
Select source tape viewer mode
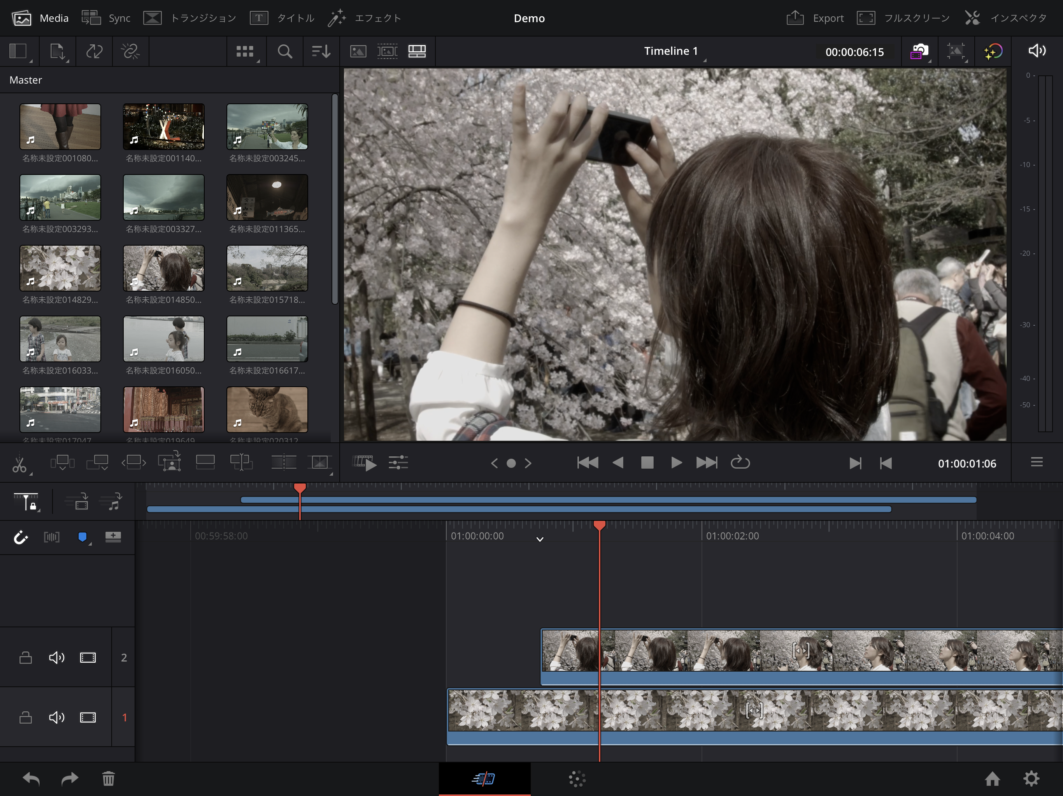point(387,51)
